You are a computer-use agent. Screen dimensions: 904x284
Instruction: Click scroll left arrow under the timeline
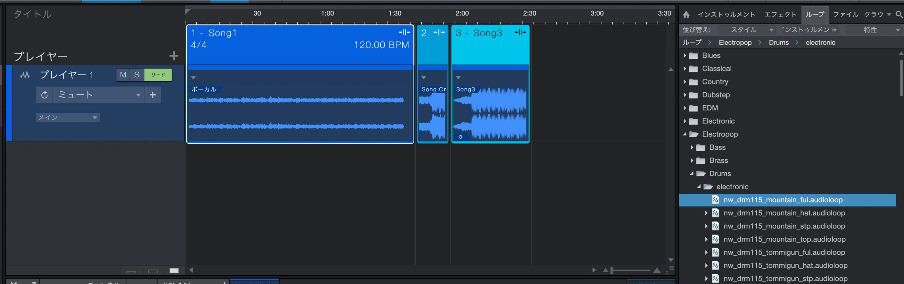[x=191, y=270]
